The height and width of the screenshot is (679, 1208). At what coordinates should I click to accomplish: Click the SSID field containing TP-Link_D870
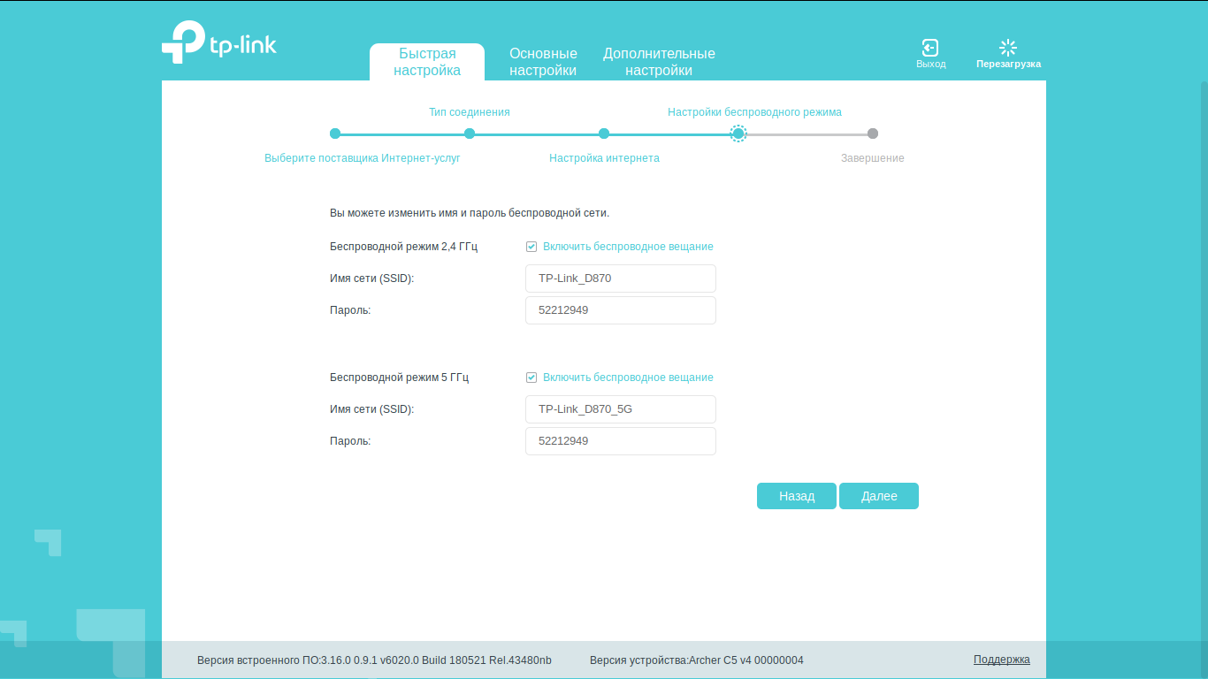click(621, 278)
